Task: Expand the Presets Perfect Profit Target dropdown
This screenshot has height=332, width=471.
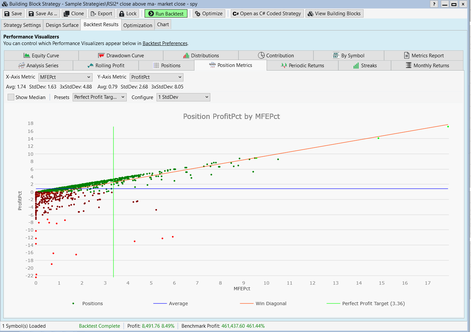Action: (100, 97)
